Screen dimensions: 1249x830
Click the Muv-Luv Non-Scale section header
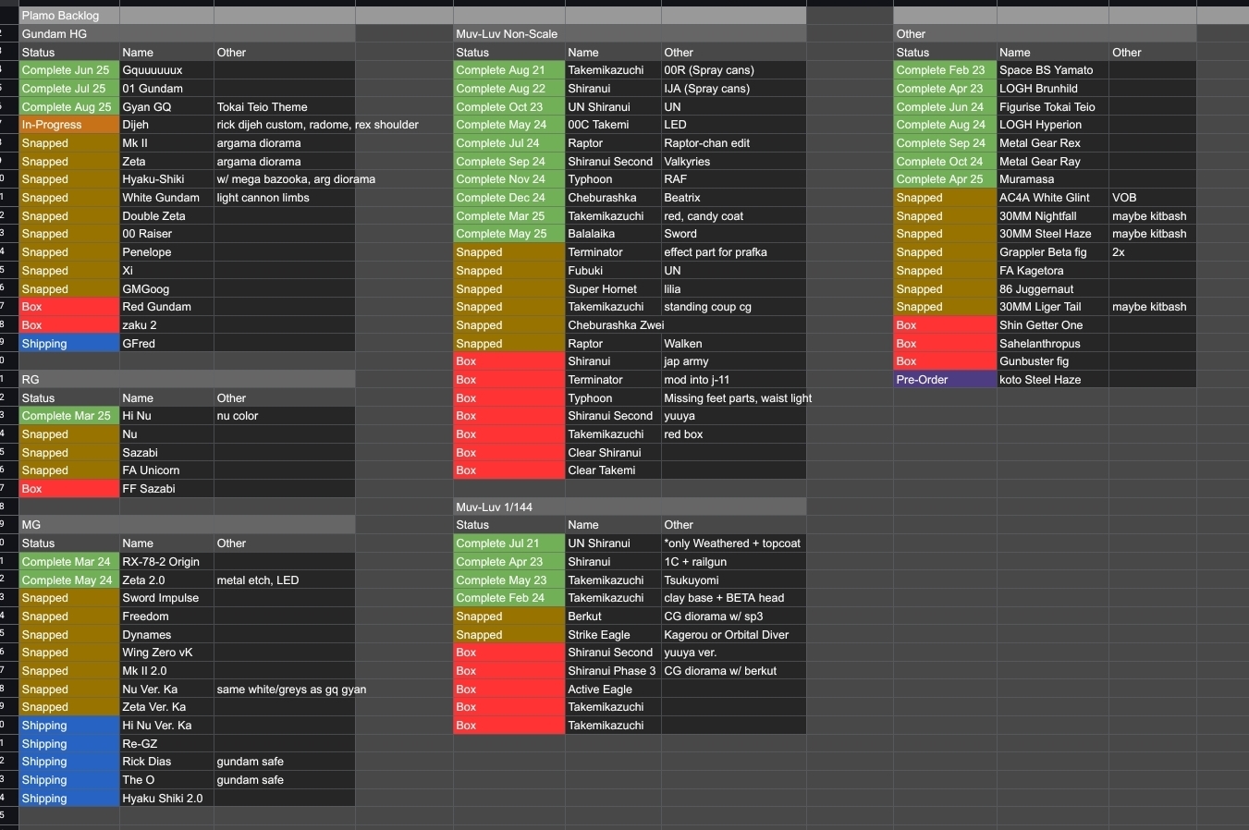(x=630, y=34)
